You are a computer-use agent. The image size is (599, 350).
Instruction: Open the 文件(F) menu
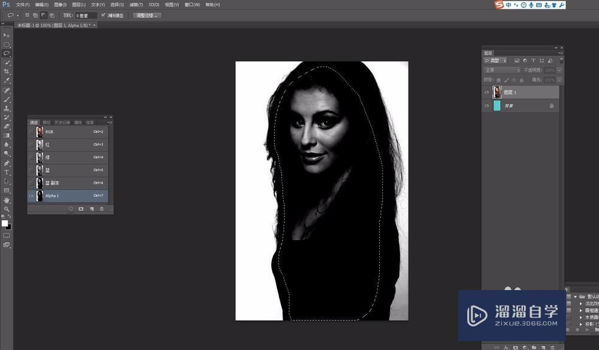coord(23,5)
